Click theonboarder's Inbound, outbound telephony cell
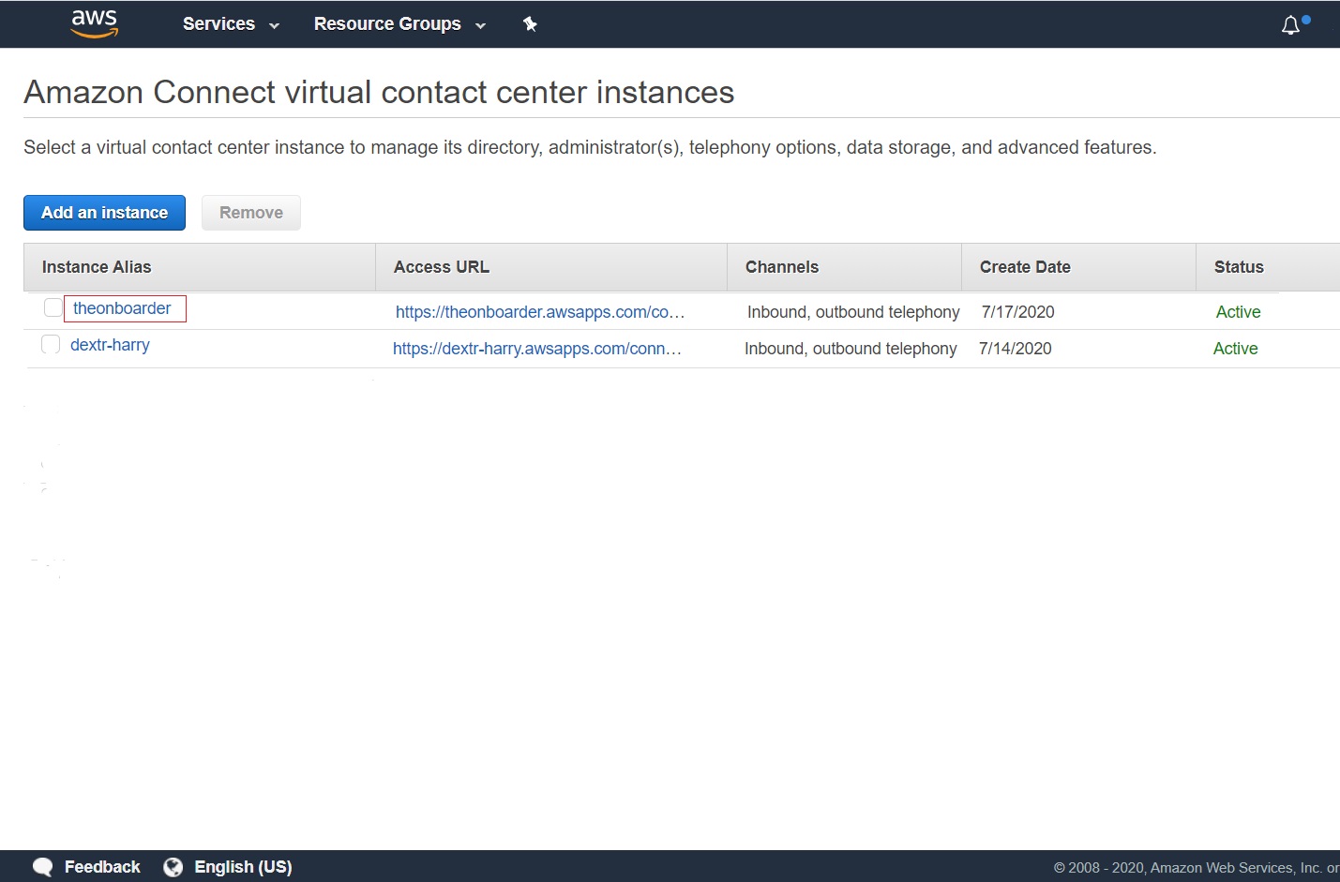The height and width of the screenshot is (882, 1340). tap(853, 312)
